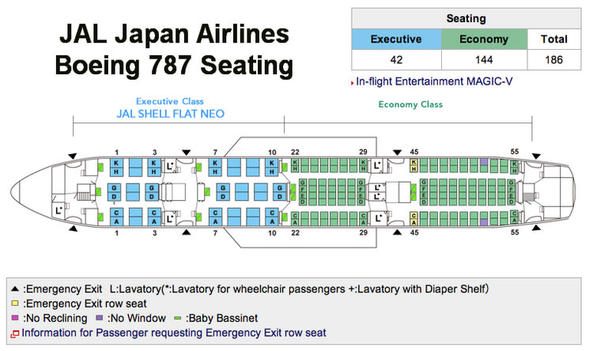Click the JAL SHELL FLAT NEO label

click(x=171, y=114)
